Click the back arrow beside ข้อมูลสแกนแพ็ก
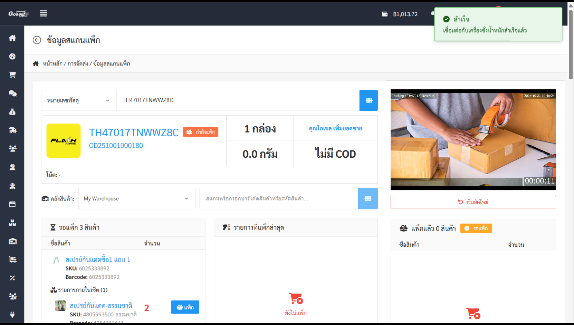Viewport: 574px width, 325px height. point(37,40)
